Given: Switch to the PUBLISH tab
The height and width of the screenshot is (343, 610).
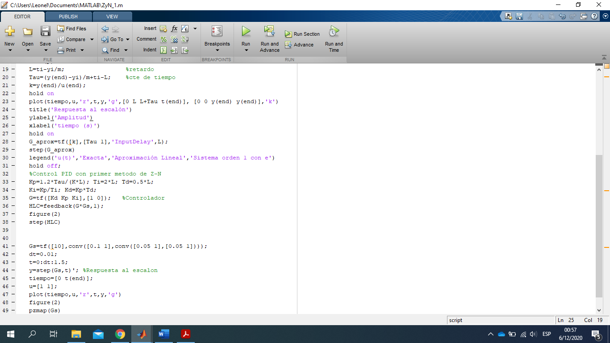Looking at the screenshot, I should coord(68,17).
